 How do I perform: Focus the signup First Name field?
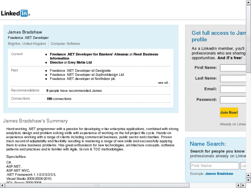pos(233,68)
